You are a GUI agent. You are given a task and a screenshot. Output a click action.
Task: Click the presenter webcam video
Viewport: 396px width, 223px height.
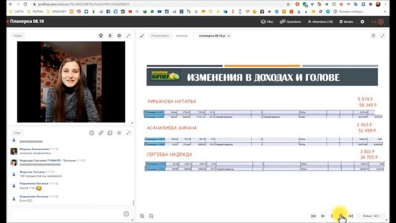tap(71, 82)
